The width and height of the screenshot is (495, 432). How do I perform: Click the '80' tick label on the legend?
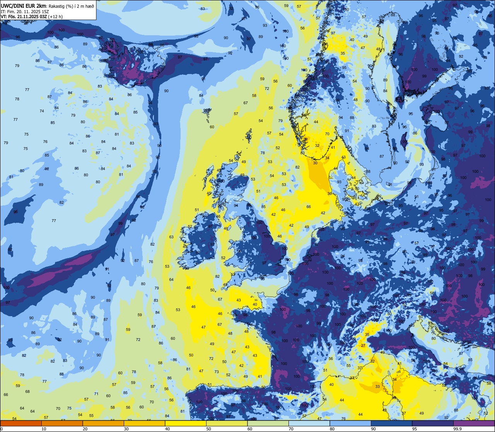pyautogui.click(x=332, y=429)
